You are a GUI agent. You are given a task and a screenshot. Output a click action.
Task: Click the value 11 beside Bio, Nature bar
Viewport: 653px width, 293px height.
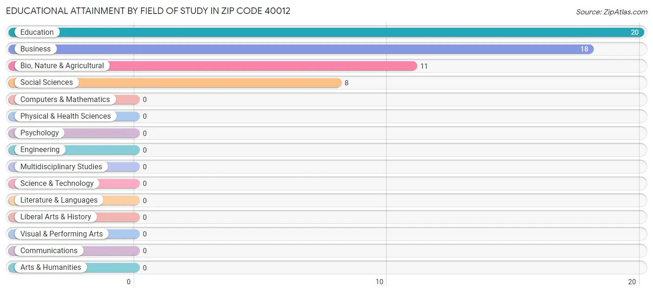point(424,66)
